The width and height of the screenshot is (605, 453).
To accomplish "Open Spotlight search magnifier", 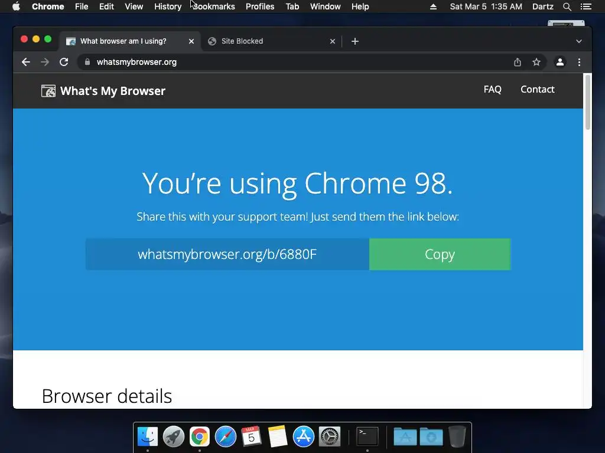I will pyautogui.click(x=567, y=6).
